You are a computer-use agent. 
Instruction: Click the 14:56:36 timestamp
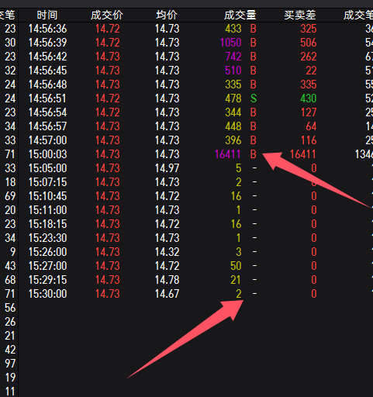tap(47, 29)
